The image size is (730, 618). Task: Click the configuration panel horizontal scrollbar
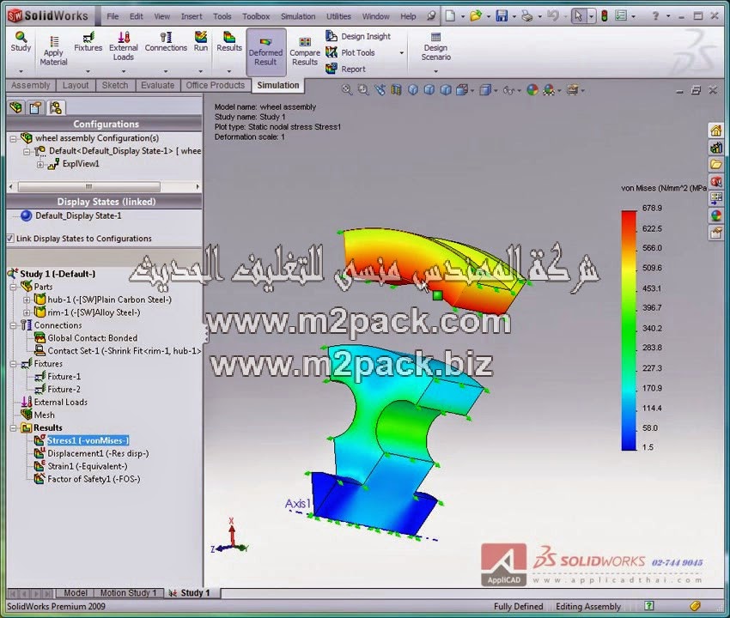[x=88, y=186]
